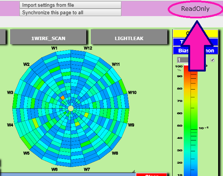
Task: Click the red Close button
Action: click(x=151, y=175)
